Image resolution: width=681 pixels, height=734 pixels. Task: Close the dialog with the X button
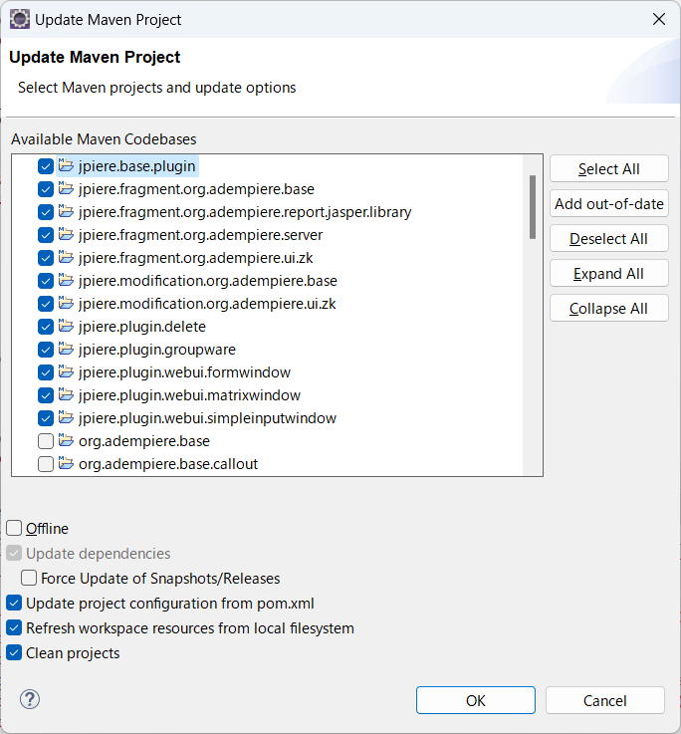pos(659,19)
